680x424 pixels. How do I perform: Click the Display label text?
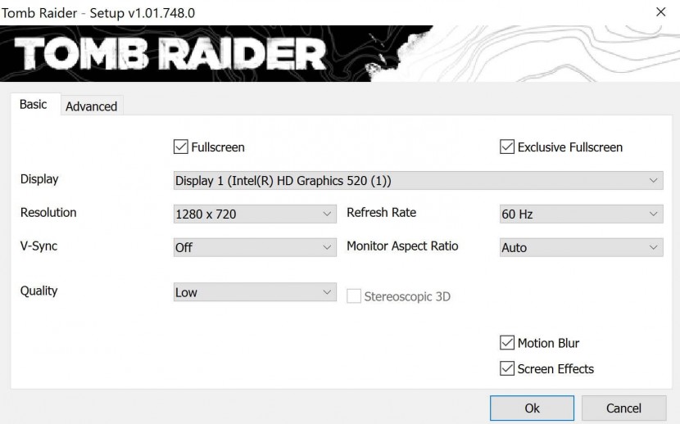point(39,179)
